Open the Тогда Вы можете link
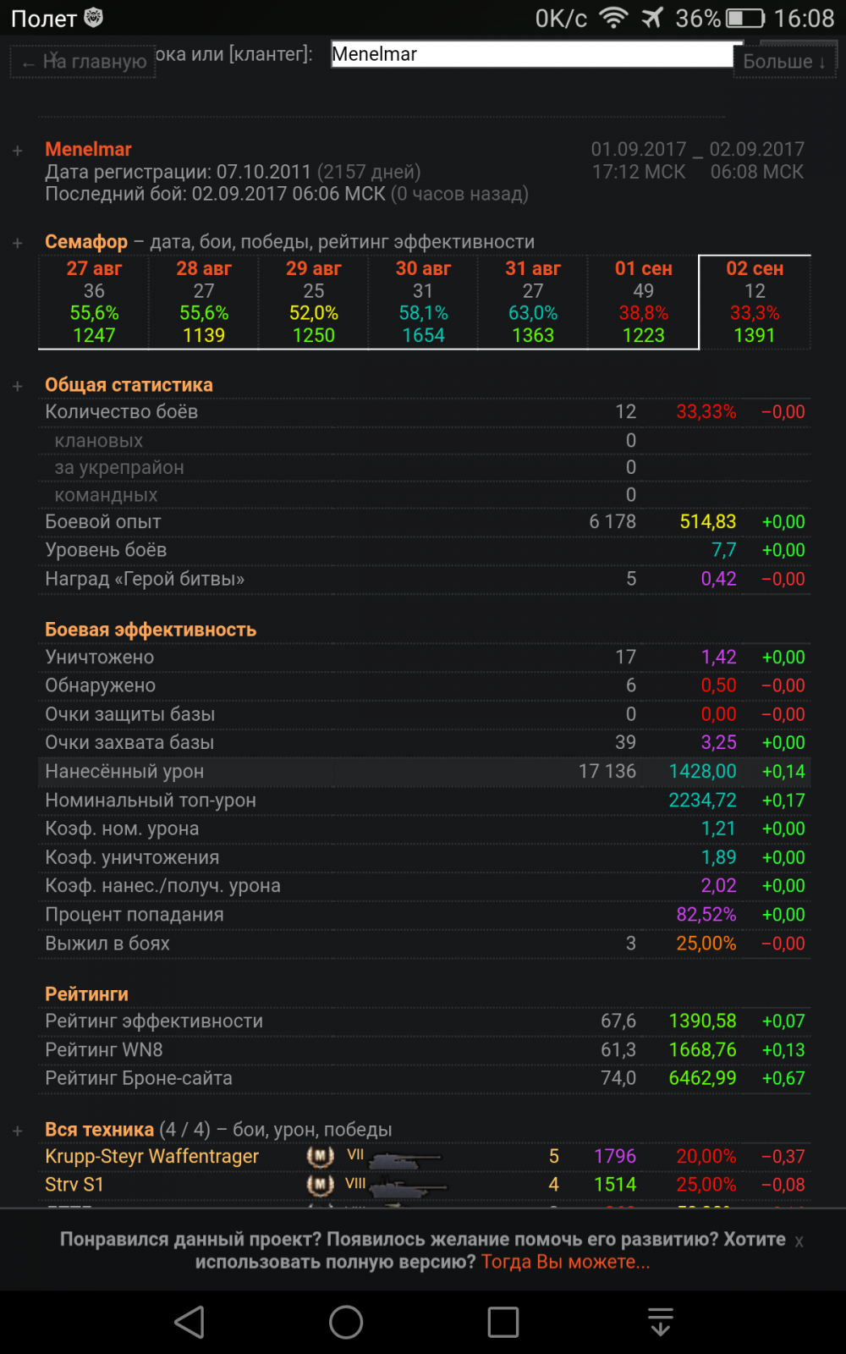Image resolution: width=846 pixels, height=1354 pixels. point(565,1262)
